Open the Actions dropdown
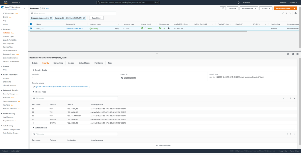The height and width of the screenshot is (155, 301). coord(266,9)
